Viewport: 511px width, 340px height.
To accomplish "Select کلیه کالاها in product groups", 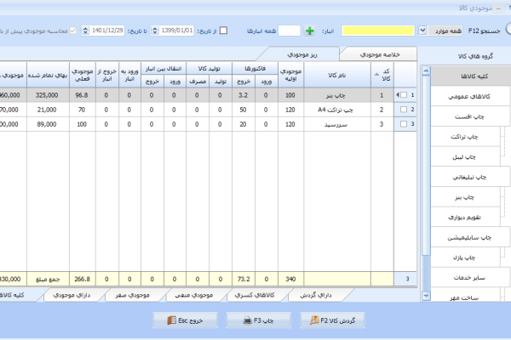I will click(471, 76).
